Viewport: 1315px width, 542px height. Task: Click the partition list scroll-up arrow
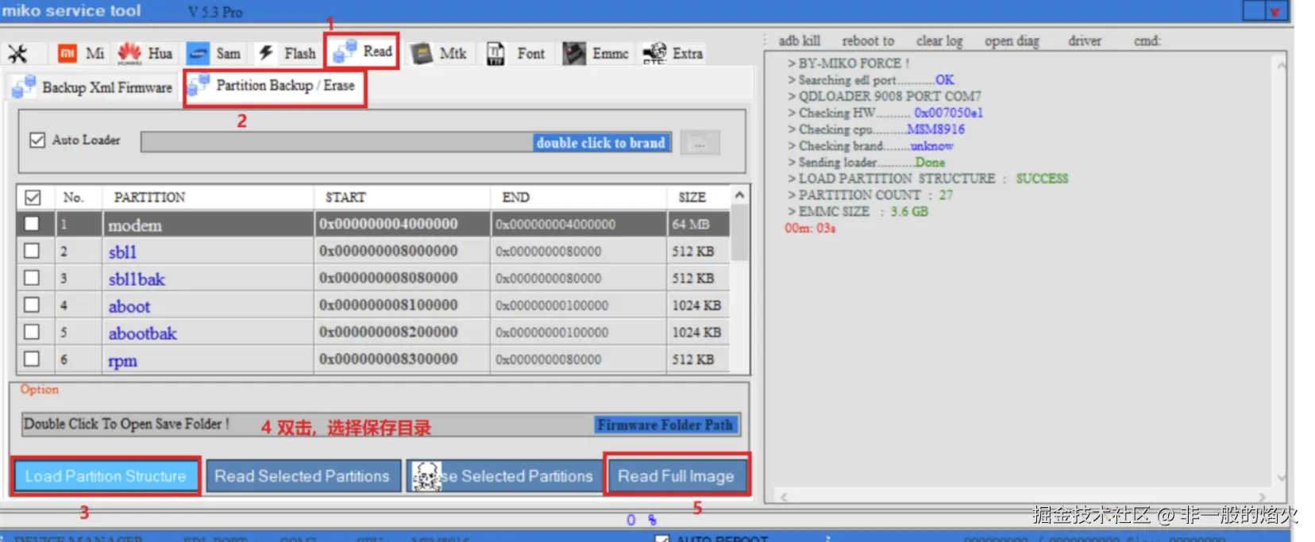tap(739, 195)
